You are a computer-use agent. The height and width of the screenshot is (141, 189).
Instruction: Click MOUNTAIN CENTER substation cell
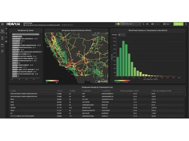click(x=88, y=111)
